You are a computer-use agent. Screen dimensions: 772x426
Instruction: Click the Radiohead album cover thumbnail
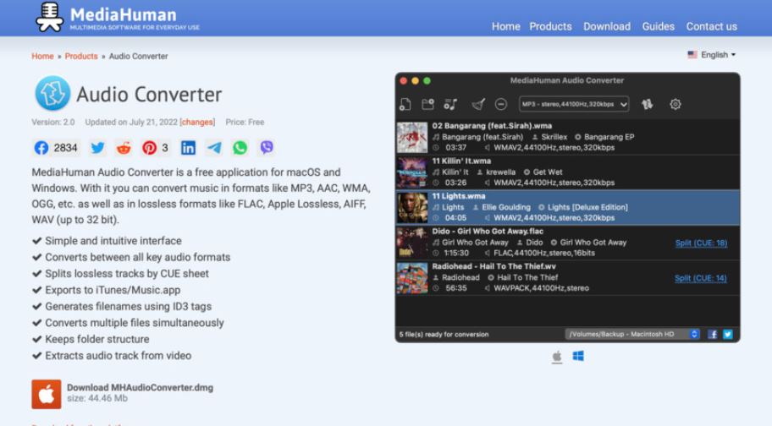(x=412, y=277)
